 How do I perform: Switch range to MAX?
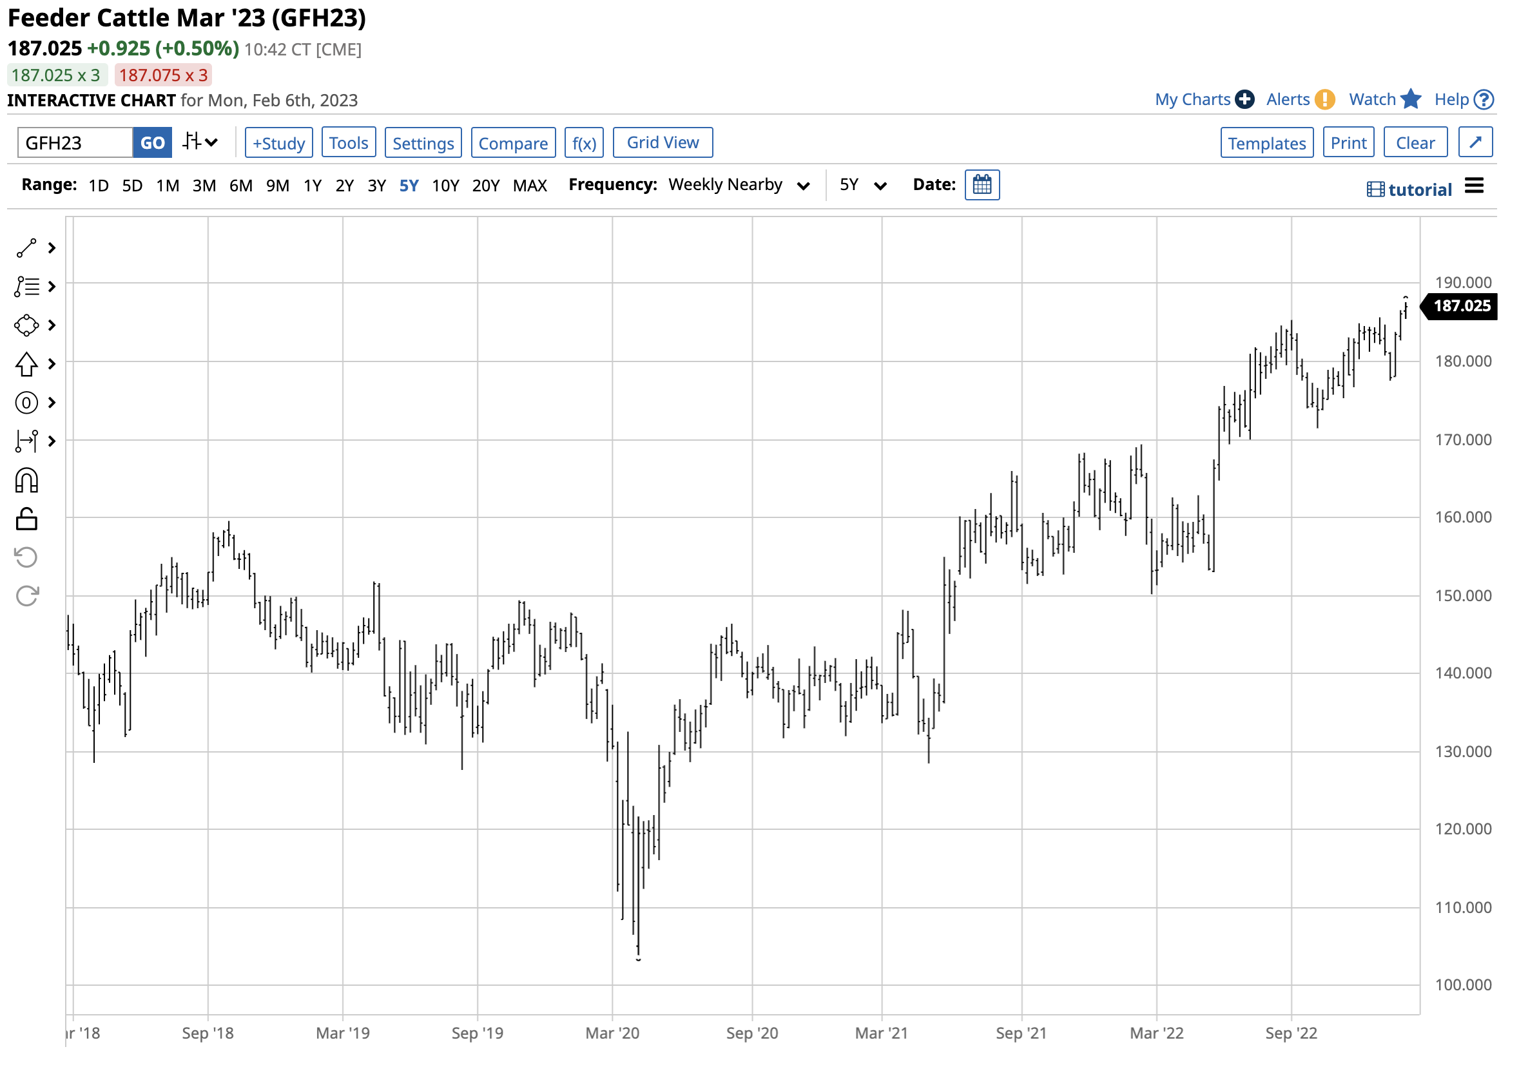pyautogui.click(x=530, y=186)
